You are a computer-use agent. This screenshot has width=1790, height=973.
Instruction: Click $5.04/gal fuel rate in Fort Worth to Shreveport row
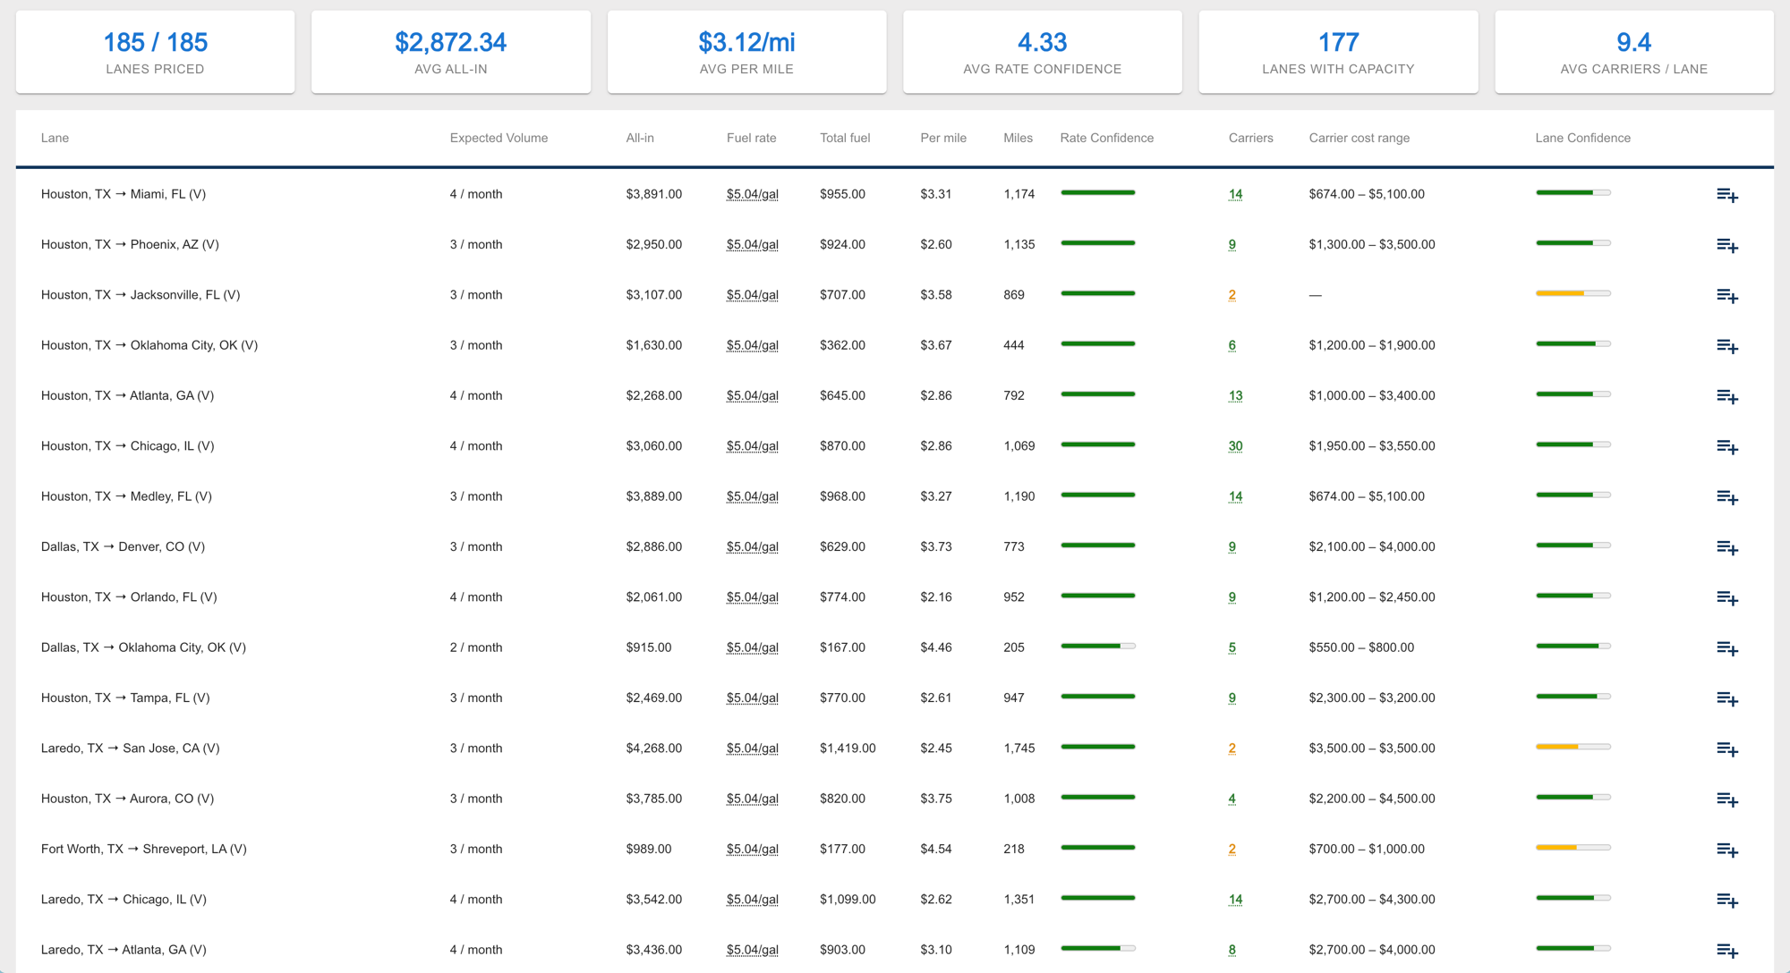click(753, 849)
